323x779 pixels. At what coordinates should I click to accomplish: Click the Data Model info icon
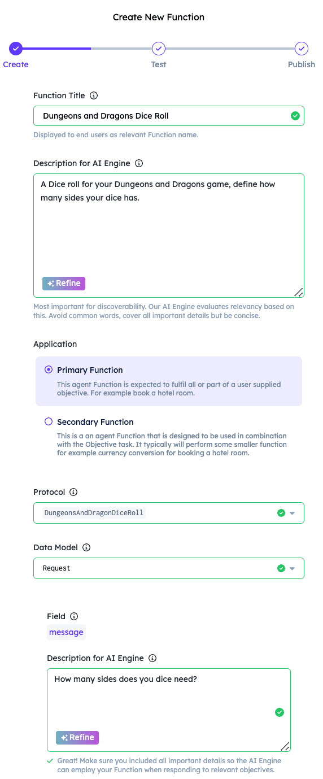[x=86, y=547]
